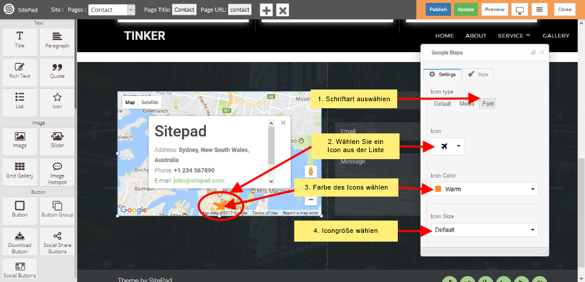Click the Street View pegman on map
585x282 pixels.
pyautogui.click(x=311, y=172)
